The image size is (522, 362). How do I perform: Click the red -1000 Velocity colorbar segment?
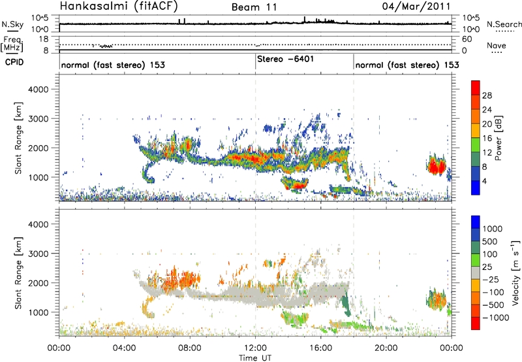tap(476, 323)
